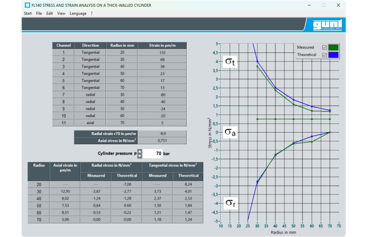Click the σa axial stress curve label
Viewport: 367px width, 237px height.
click(230, 132)
